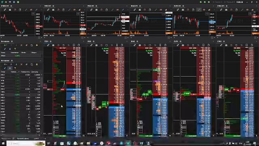Image resolution: width=259 pixels, height=146 pixels.
Task: Open header dropdown of chart near 52.48
Action: pyautogui.click(x=84, y=6)
